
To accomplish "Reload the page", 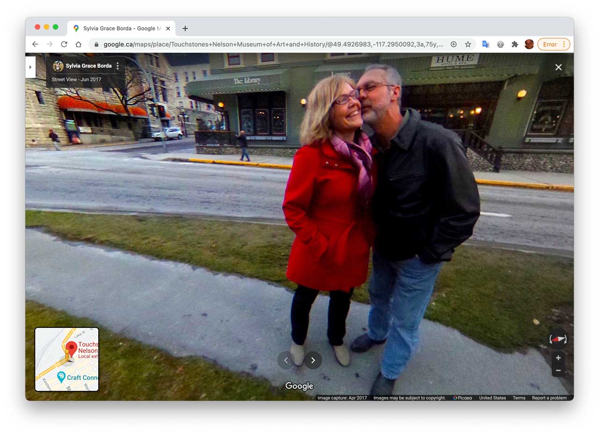I will (64, 44).
